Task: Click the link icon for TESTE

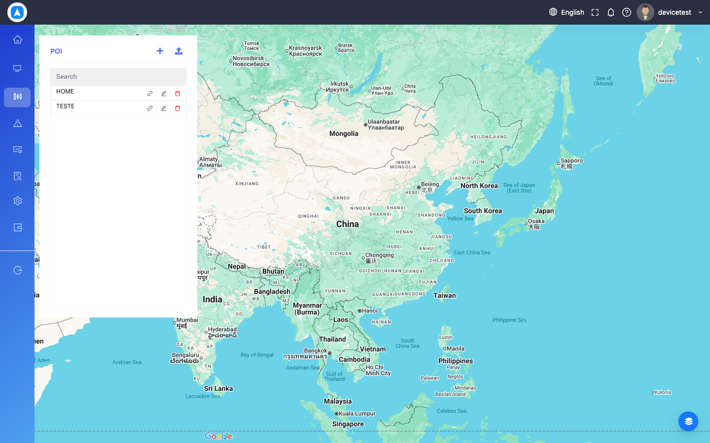Action: [x=150, y=108]
